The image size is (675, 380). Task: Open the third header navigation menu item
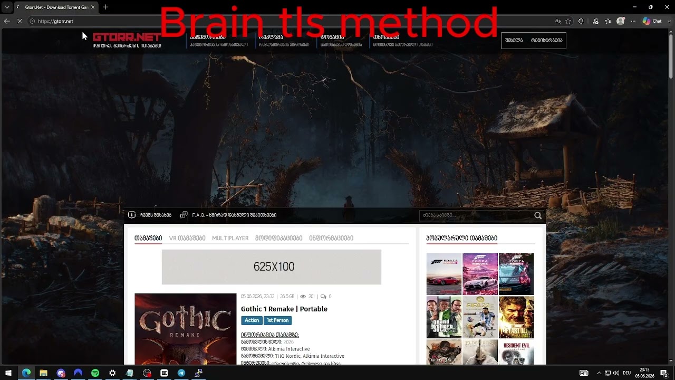(341, 41)
